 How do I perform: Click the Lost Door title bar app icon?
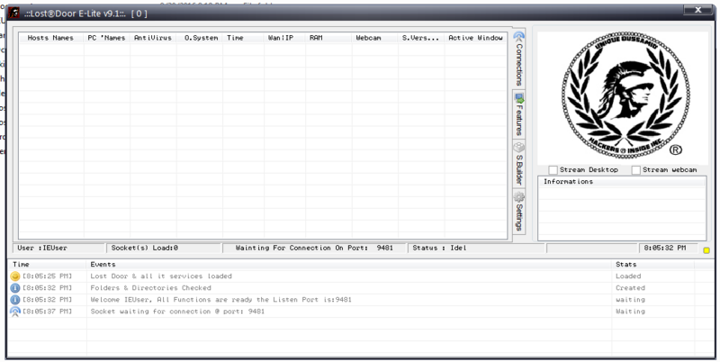(14, 13)
